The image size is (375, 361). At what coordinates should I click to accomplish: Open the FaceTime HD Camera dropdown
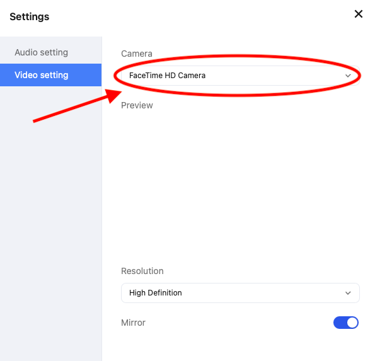click(x=240, y=76)
